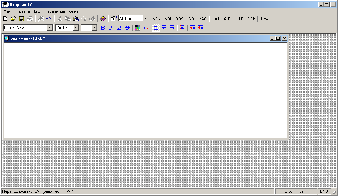Viewport: 338px width, 196px height.
Task: Expand the Courier New font dropdown
Action: point(50,27)
